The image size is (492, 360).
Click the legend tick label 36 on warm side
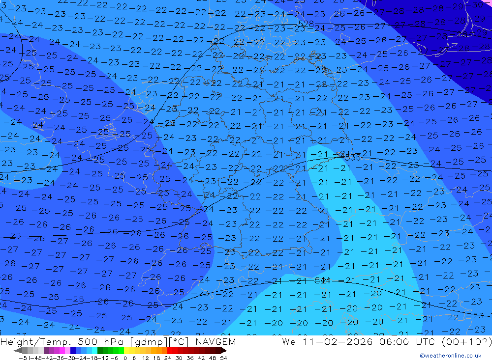pos(190,358)
